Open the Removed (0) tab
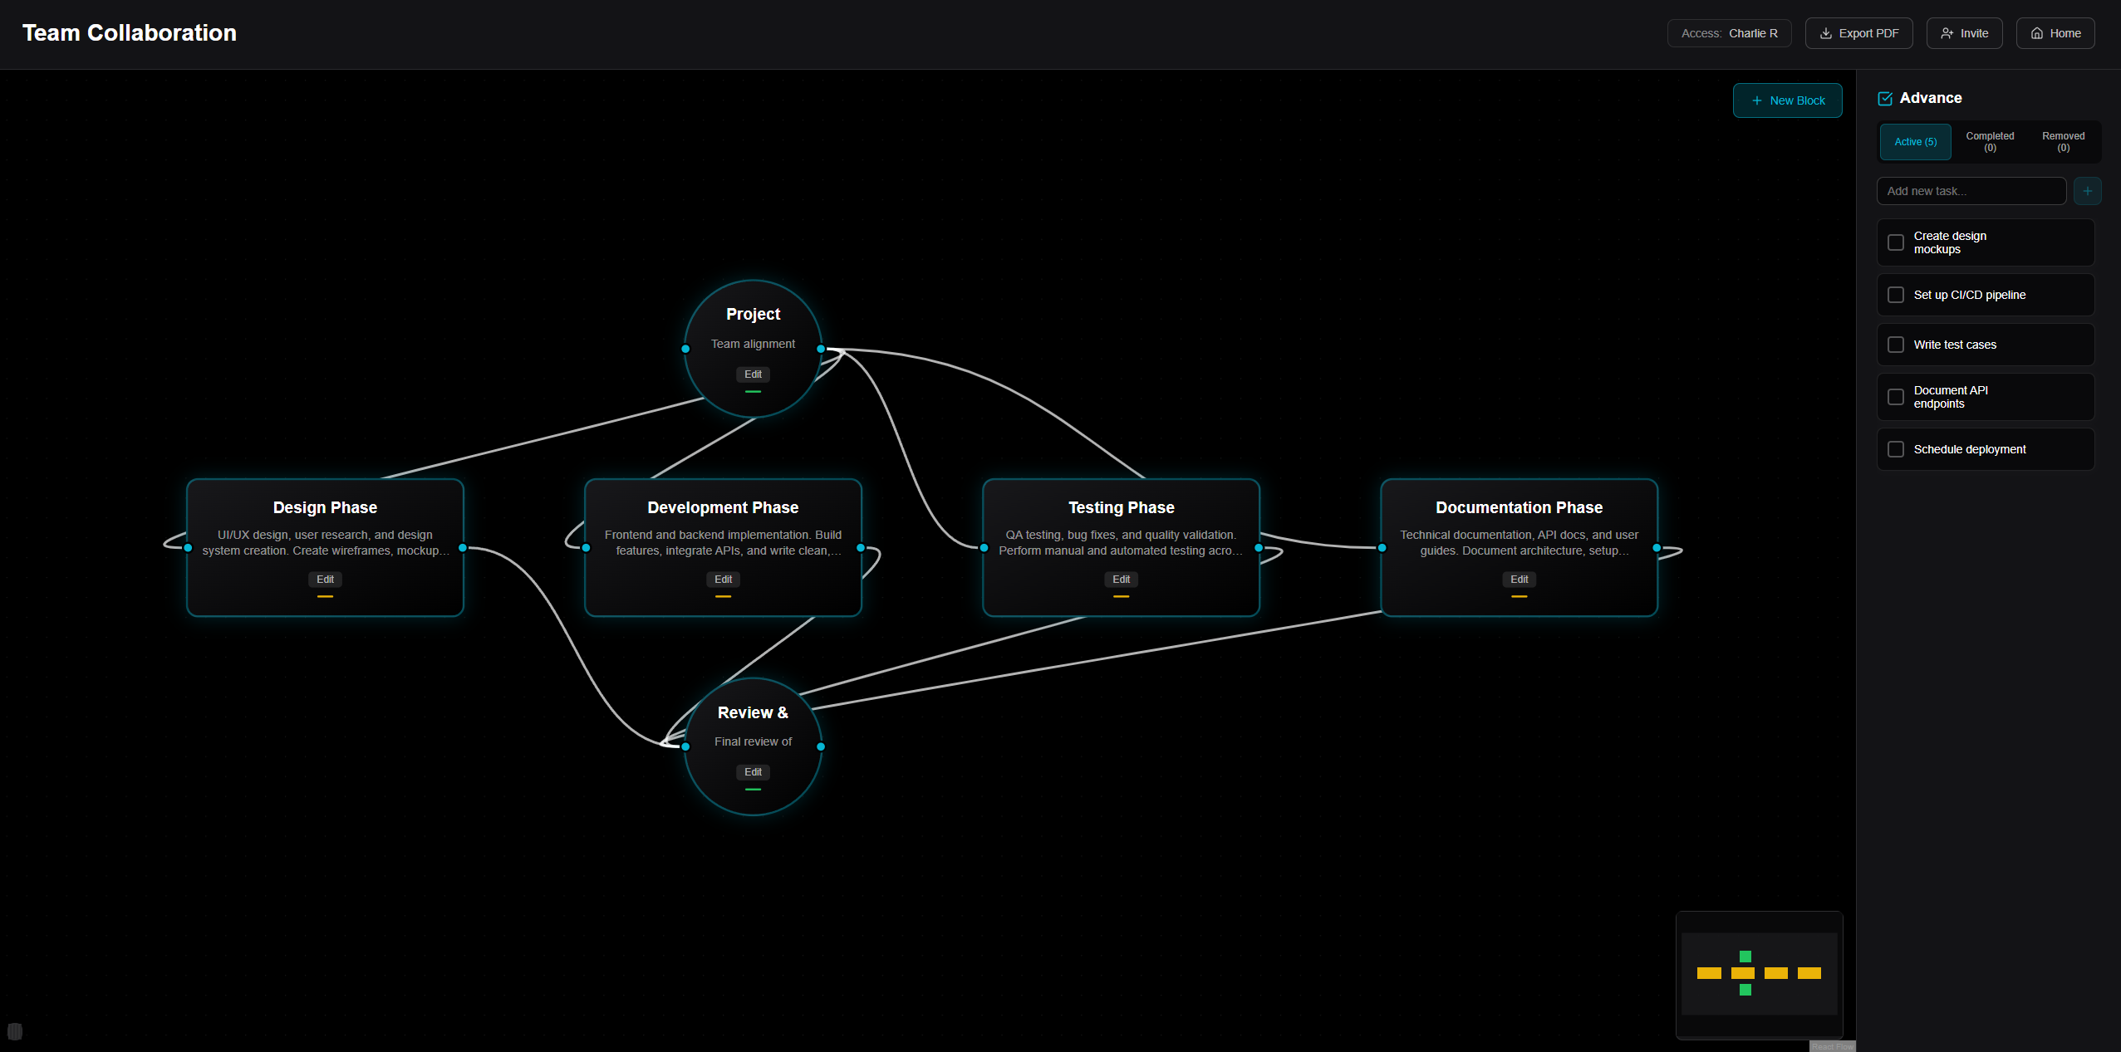Screen dimensions: 2121x1052 (2063, 141)
